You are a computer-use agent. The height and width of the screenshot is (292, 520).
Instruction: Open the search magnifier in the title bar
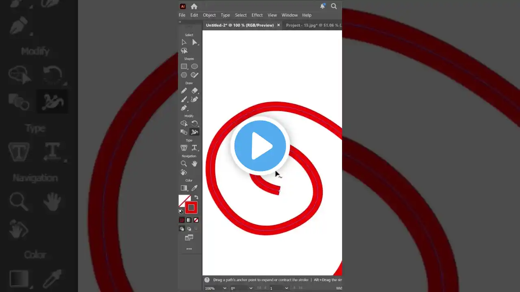click(x=334, y=6)
